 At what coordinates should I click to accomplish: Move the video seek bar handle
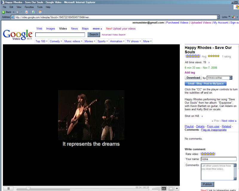coord(28,188)
